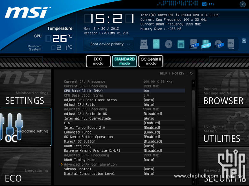This screenshot has height=186, width=249.
Task: Switch to STANDARD mode
Action: [124, 61]
